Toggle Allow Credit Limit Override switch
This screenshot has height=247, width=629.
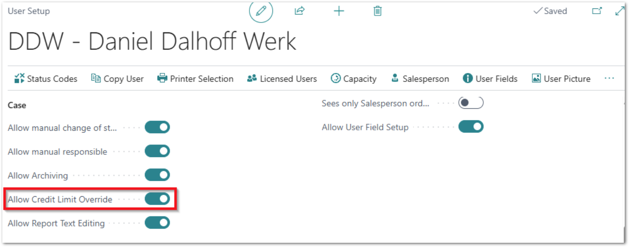click(x=157, y=199)
